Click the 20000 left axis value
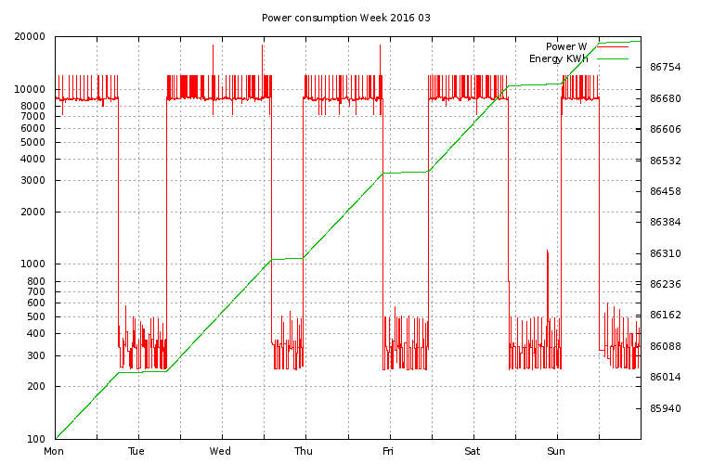Screen dimensions: 713x464 (30, 36)
